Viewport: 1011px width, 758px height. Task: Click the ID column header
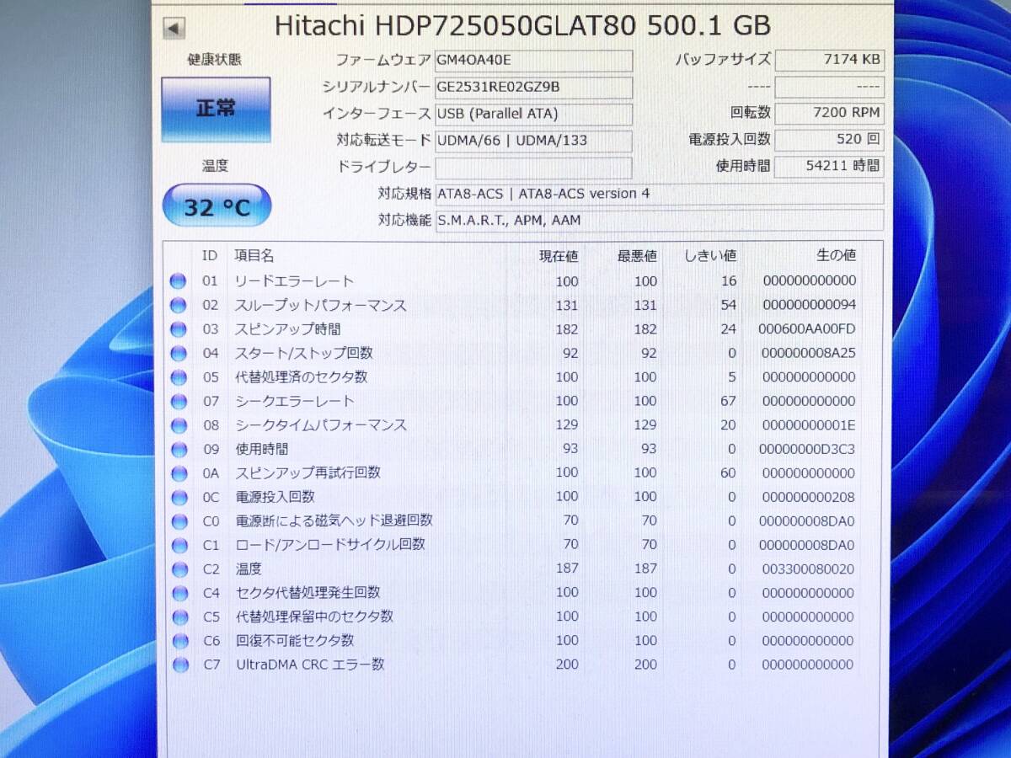coord(210,255)
